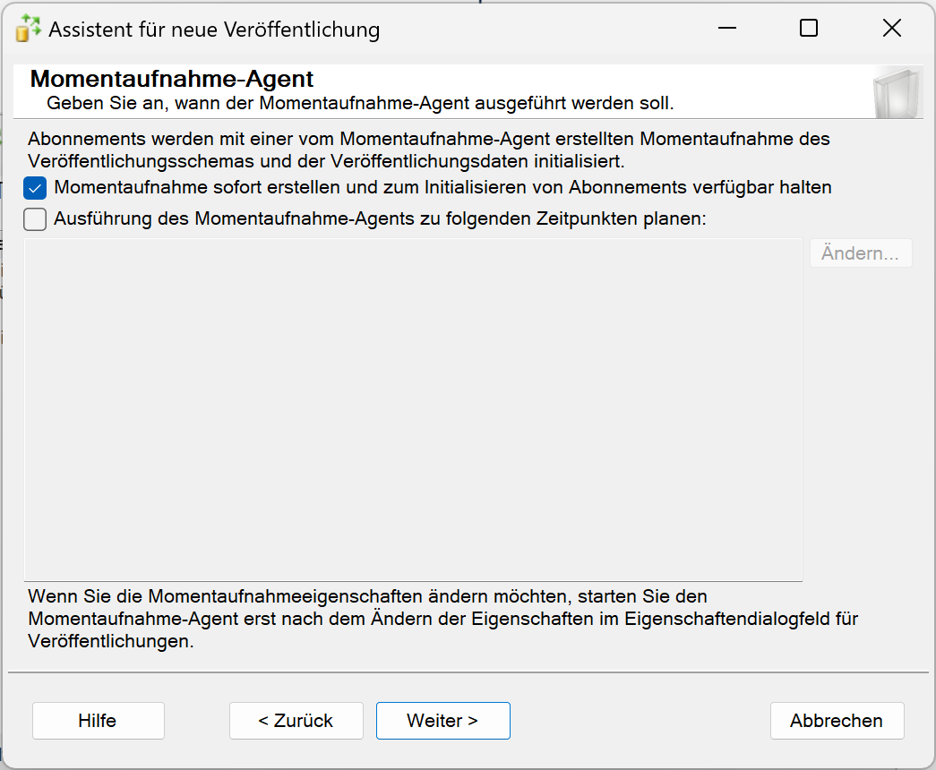This screenshot has height=770, width=936.
Task: Open Hilfe for this wizard page
Action: [x=99, y=721]
